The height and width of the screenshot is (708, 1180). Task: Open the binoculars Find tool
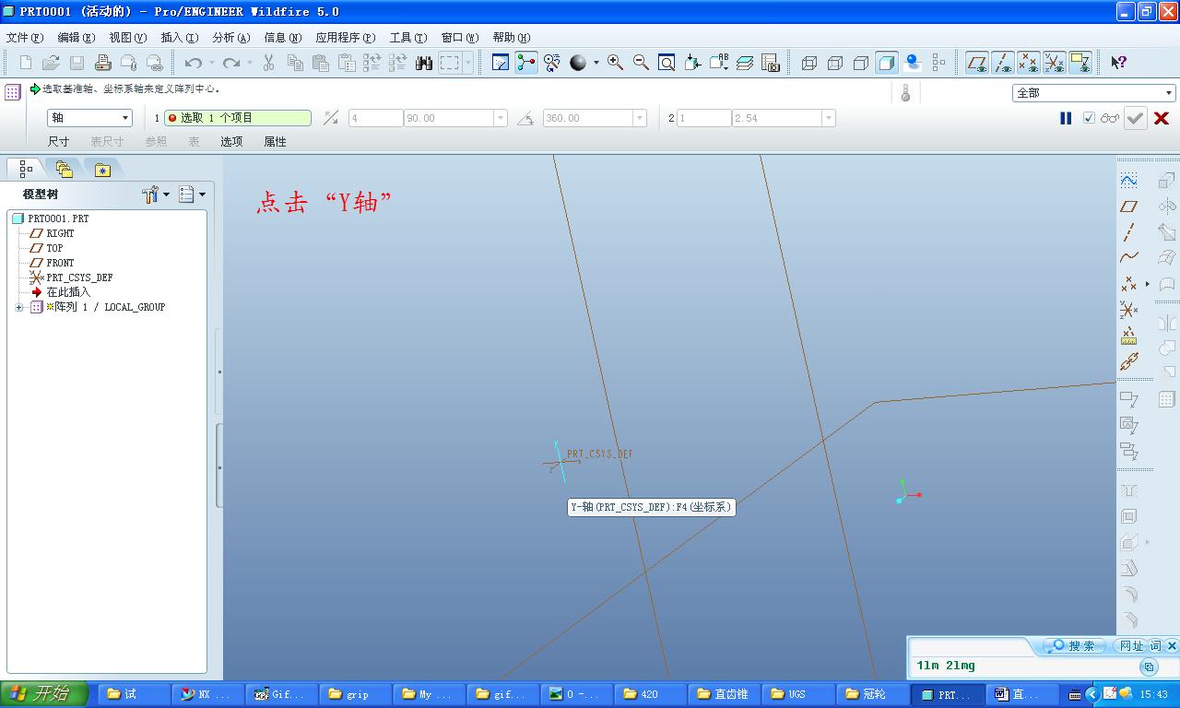point(424,63)
